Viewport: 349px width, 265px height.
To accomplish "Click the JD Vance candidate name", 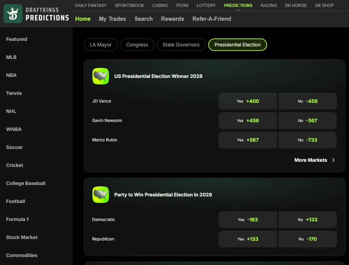I will 101,101.
